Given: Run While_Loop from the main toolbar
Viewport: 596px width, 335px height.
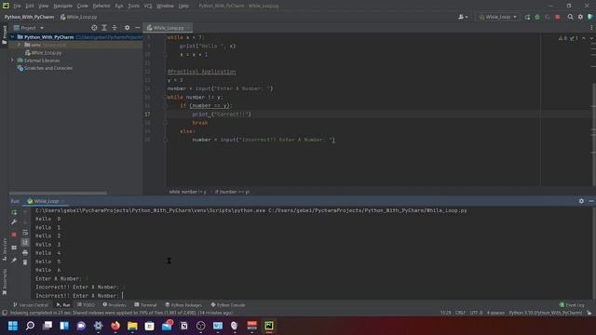Looking at the screenshot, I should tap(527, 17).
